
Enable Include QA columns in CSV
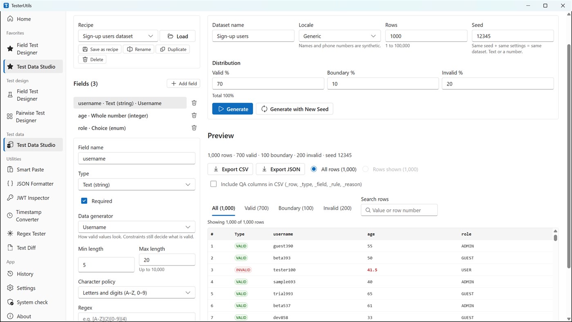(x=213, y=184)
